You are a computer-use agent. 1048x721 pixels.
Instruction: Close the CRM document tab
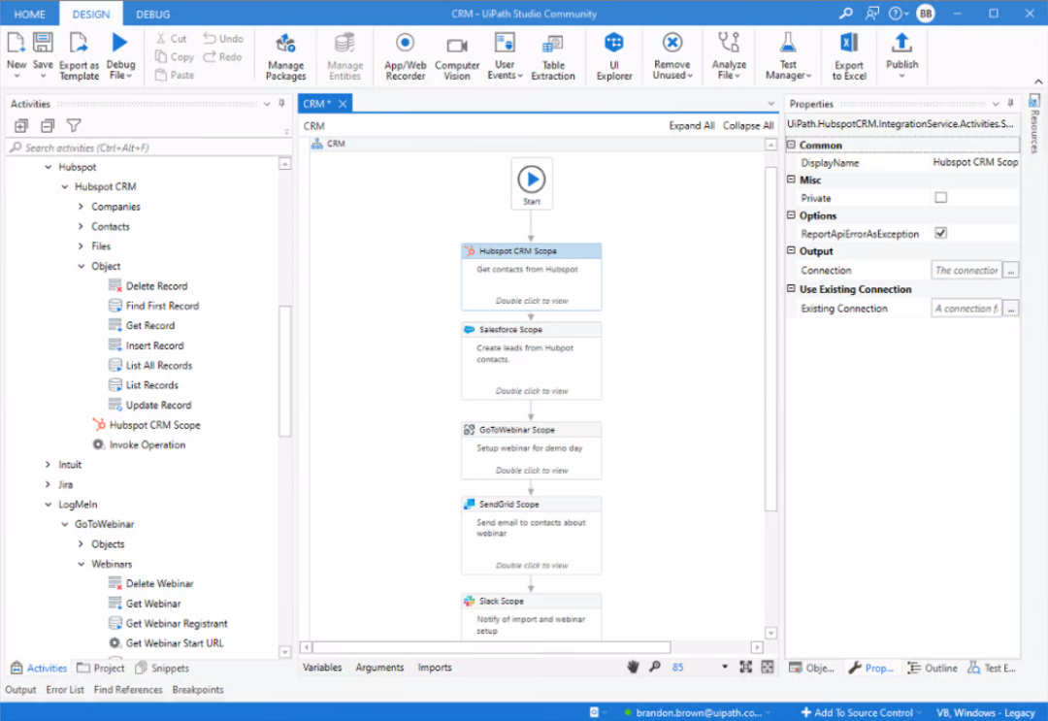pyautogui.click(x=343, y=104)
